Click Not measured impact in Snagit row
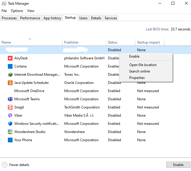The height and width of the screenshot is (171, 191). tap(148, 107)
